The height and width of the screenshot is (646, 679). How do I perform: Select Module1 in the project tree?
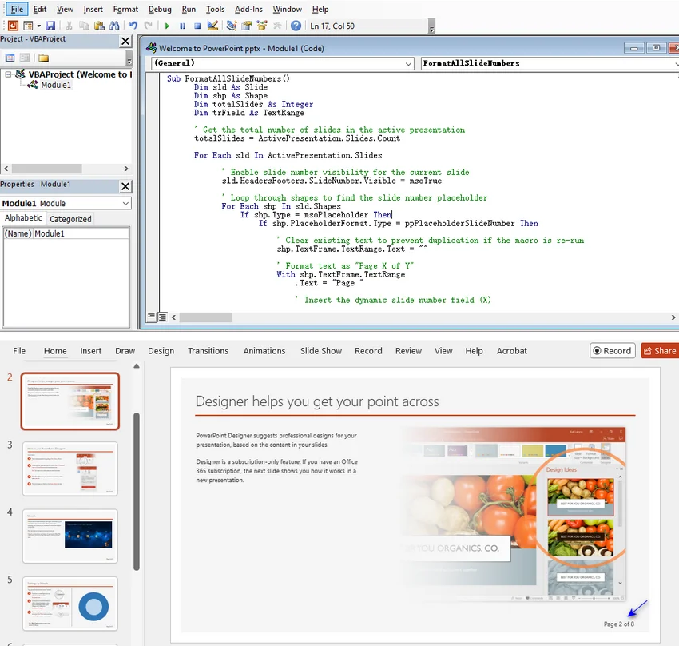[x=55, y=85]
